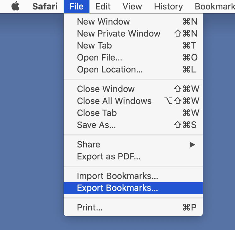Select Close Tab menu item

coord(97,113)
